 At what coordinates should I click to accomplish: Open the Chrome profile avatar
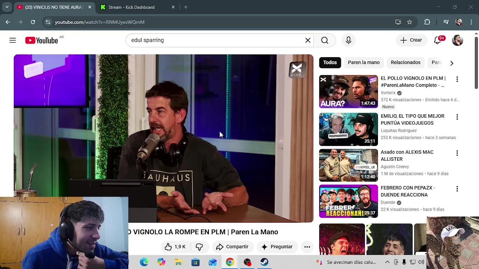tap(459, 22)
